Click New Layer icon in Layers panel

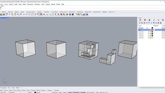pos(140,23)
